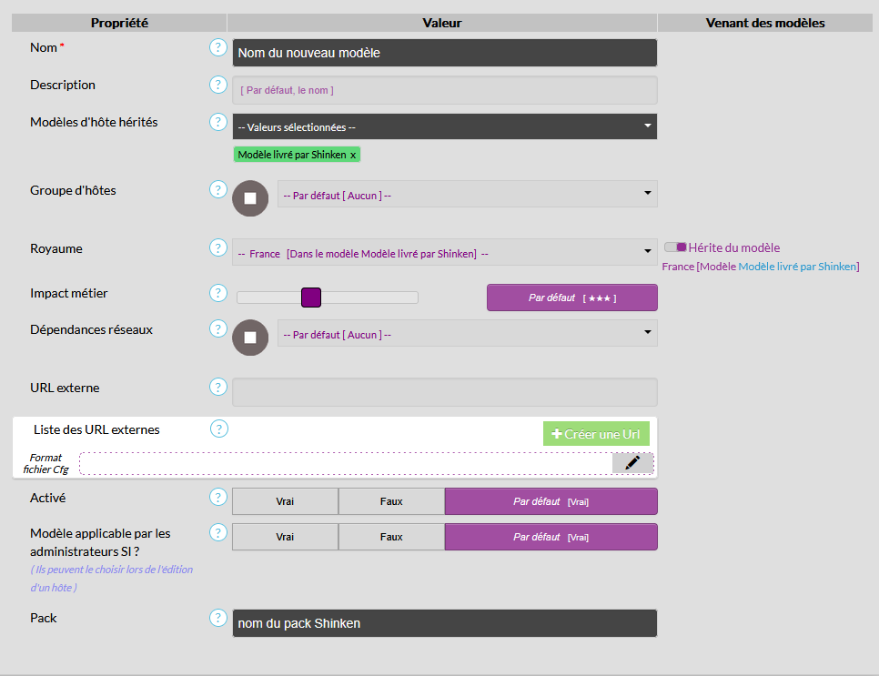Click the Royaume help question mark

point(217,247)
